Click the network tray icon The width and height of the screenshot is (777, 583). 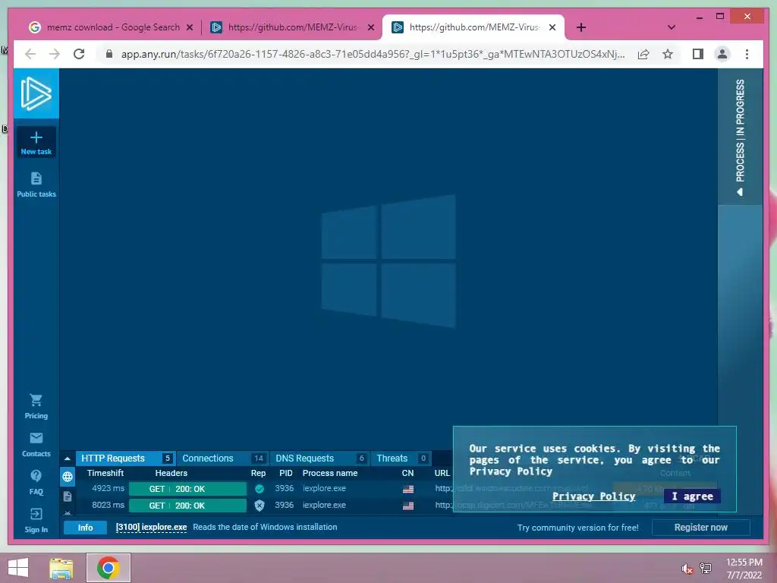pyautogui.click(x=706, y=569)
